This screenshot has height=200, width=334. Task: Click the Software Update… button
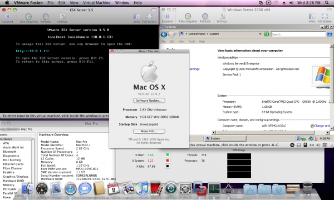point(149,101)
